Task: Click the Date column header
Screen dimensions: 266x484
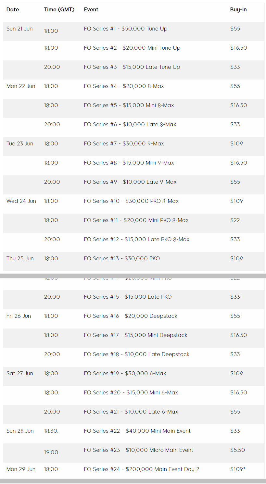Action: 13,10
